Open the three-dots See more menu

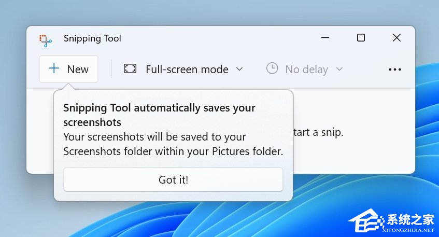395,69
